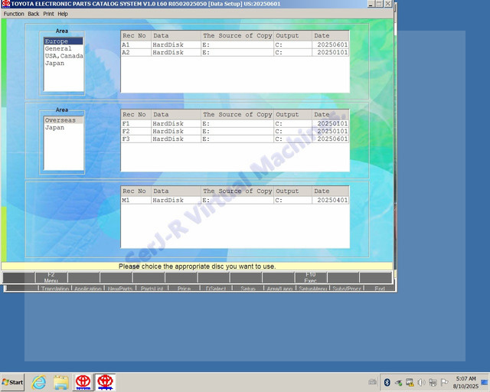Open the Help menu
Screen dimensions: 490x392
[x=63, y=14]
